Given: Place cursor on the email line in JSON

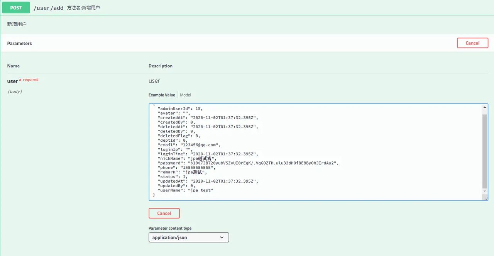Looking at the screenshot, I should click(189, 145).
